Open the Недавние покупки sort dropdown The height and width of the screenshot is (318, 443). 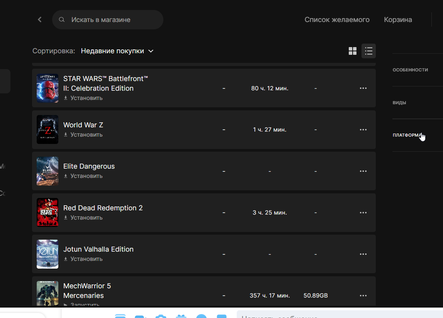pos(117,51)
